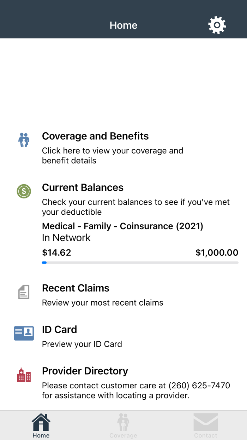Open the Settings gear icon

(217, 25)
